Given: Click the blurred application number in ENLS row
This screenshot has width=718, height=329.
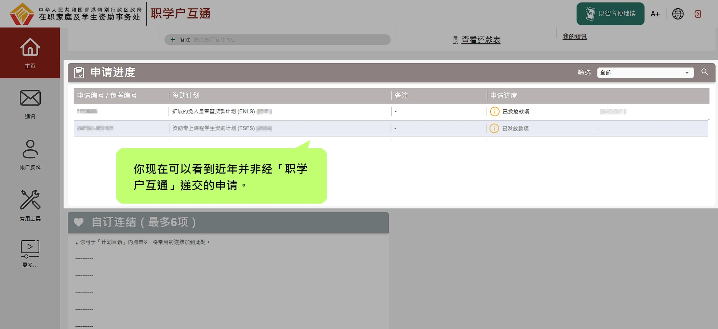Looking at the screenshot, I should pos(87,111).
